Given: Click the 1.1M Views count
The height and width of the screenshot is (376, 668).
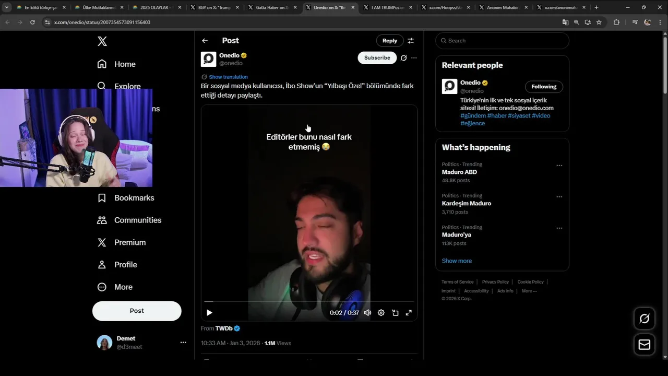Looking at the screenshot, I should [x=278, y=343].
